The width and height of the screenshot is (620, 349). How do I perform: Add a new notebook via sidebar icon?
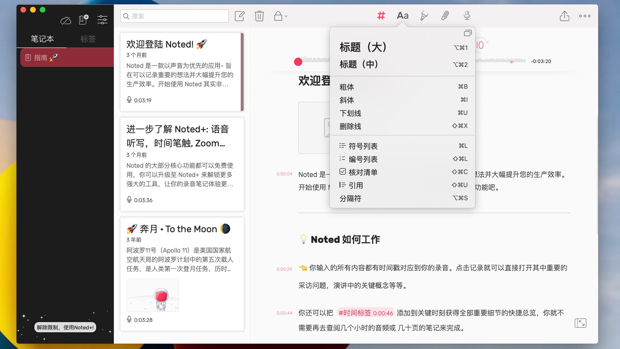[84, 19]
